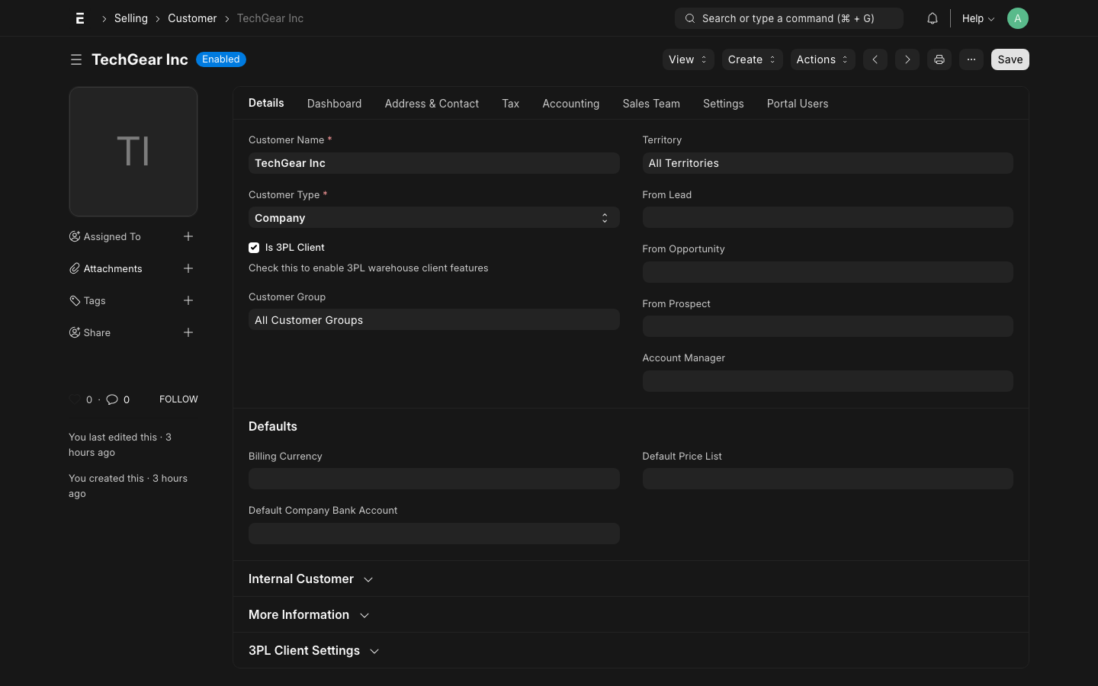Viewport: 1098px width, 686px height.
Task: Open the ellipsis menu next to Save
Action: tap(971, 59)
